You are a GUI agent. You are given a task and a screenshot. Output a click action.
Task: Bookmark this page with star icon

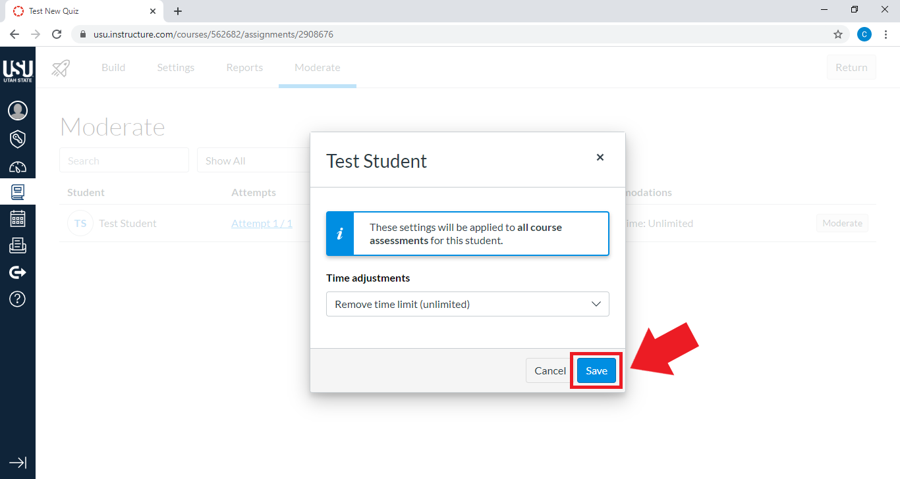(838, 34)
